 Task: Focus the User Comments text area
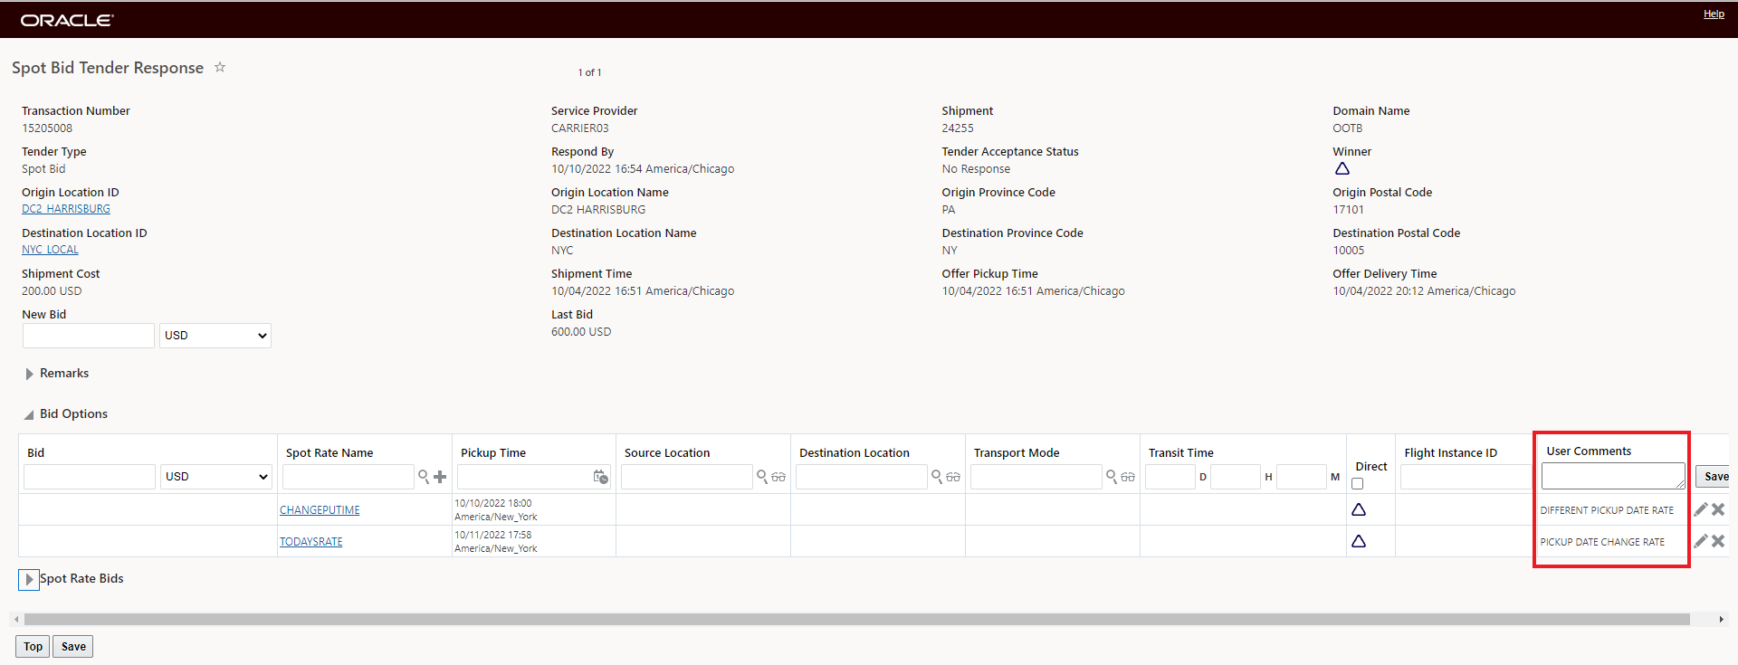(1613, 476)
